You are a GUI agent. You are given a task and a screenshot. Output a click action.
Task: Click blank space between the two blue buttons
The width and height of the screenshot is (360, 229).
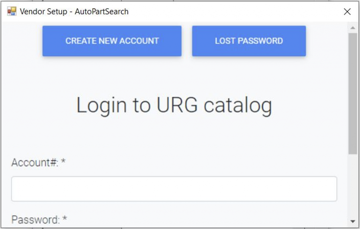pyautogui.click(x=187, y=41)
